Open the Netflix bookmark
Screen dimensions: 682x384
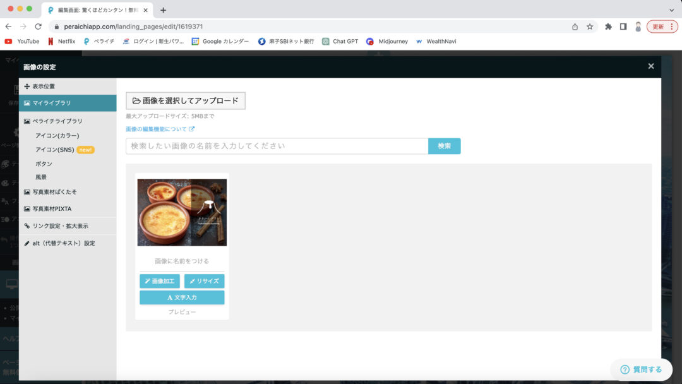pos(61,41)
